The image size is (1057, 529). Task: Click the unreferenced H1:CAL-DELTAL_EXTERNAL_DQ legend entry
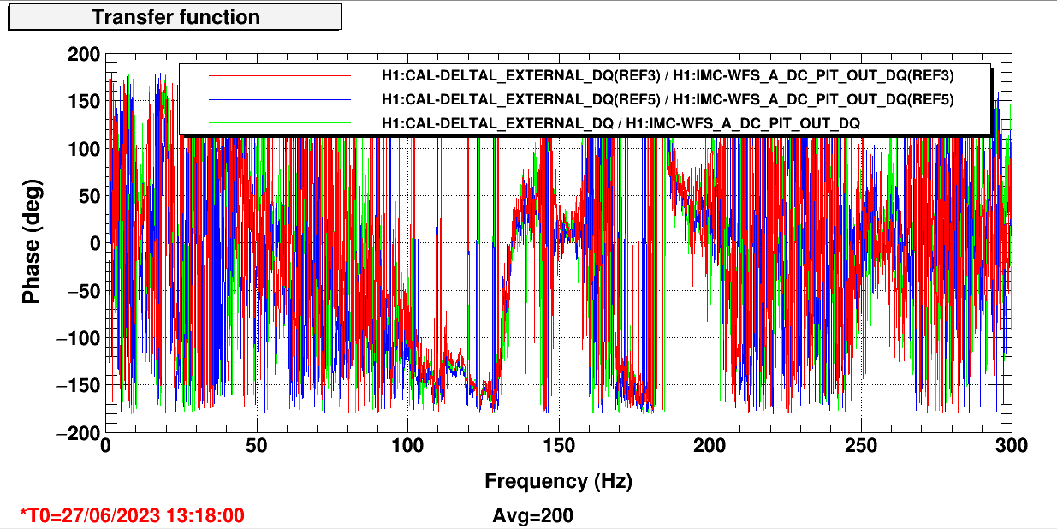coord(621,124)
